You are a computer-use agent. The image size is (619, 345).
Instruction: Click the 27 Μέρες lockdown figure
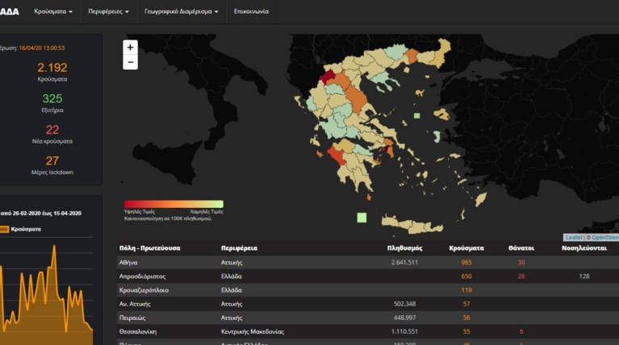tap(52, 161)
